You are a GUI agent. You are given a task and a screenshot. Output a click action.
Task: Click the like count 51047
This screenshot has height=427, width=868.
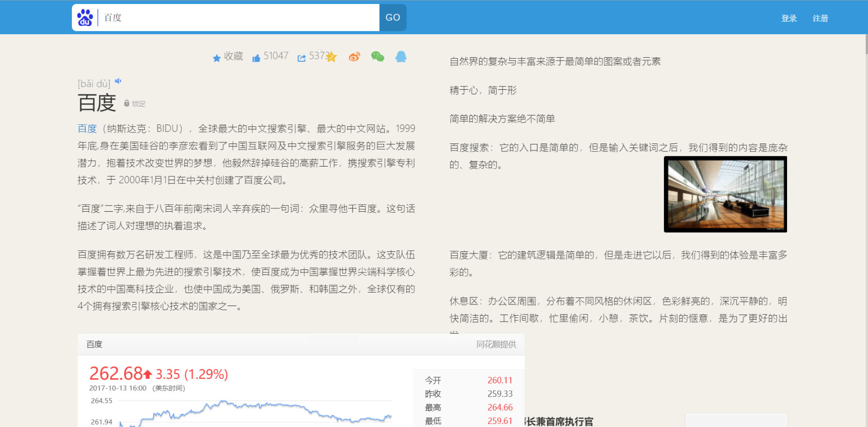[276, 56]
